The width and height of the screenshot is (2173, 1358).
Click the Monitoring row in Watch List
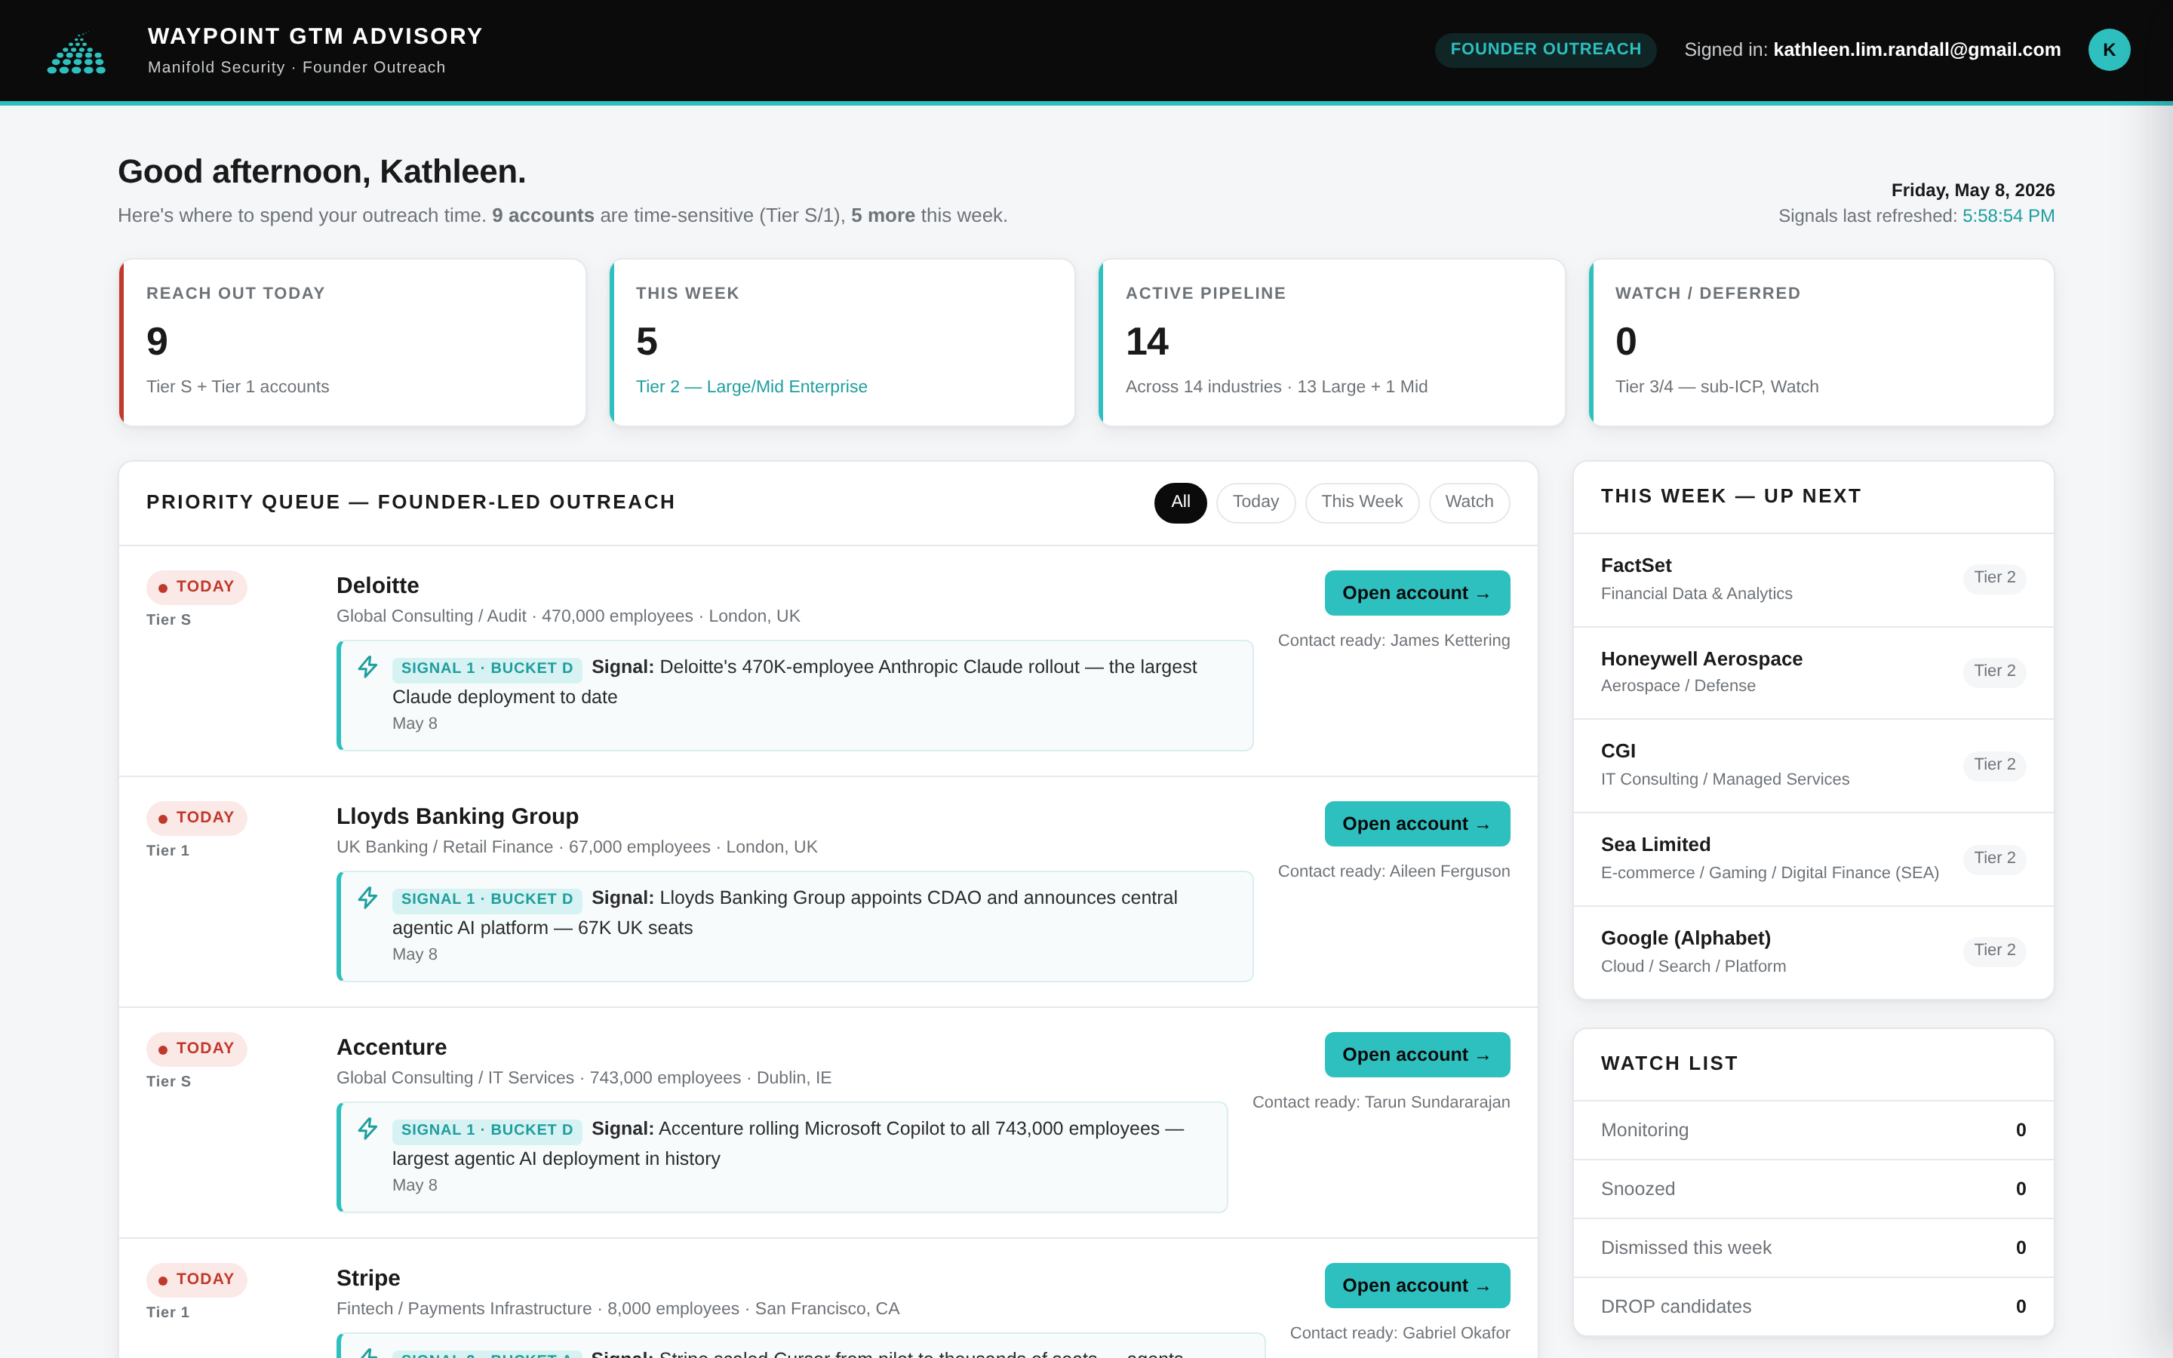(1813, 1130)
